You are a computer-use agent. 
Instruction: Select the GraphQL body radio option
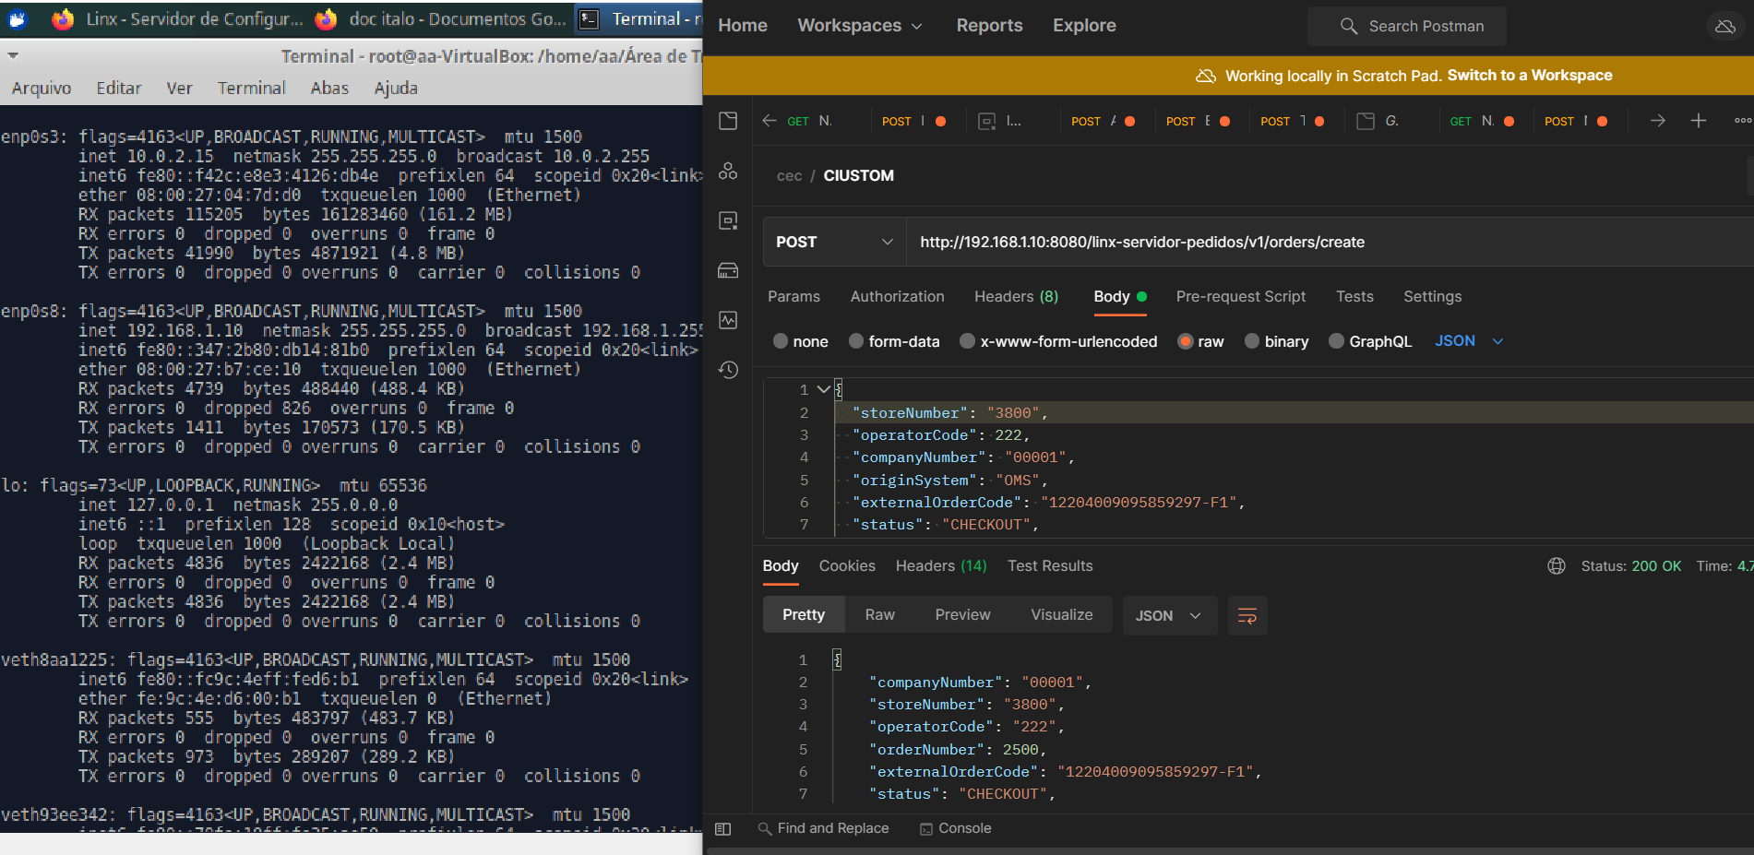1336,341
